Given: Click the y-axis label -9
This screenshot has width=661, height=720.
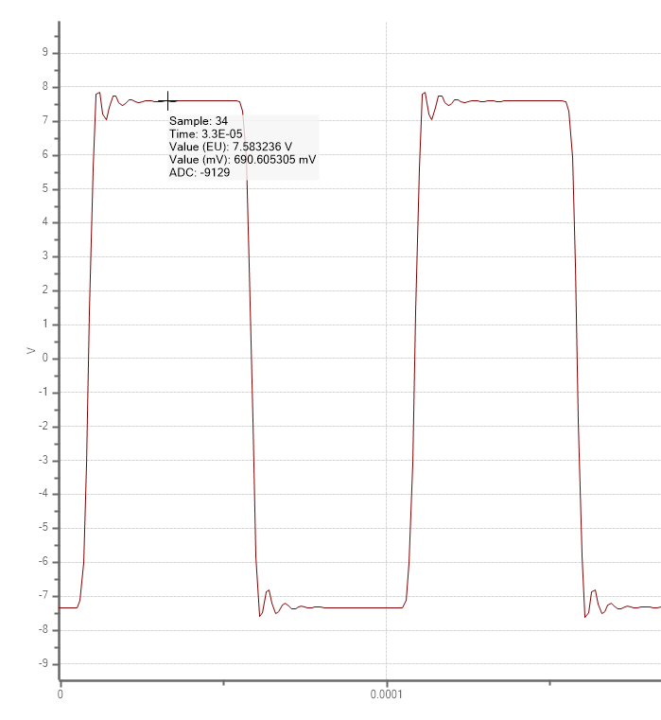Looking at the screenshot, I should pos(43,663).
